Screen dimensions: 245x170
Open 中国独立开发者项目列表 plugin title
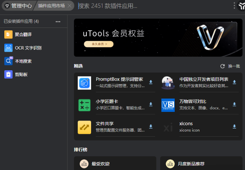click(204, 79)
